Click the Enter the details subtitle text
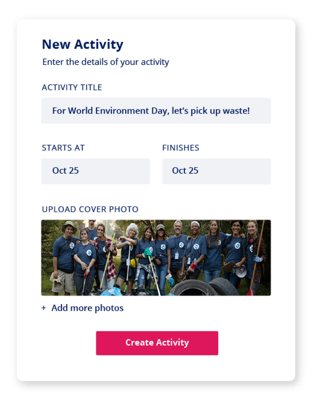This screenshot has height=400, width=313. [x=106, y=62]
